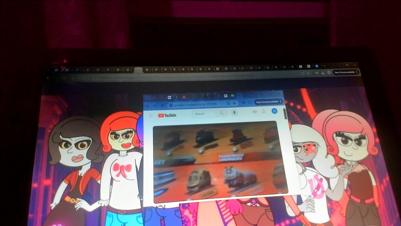Focus the youtube.com address bar
The image size is (401, 226).
pyautogui.click(x=203, y=105)
